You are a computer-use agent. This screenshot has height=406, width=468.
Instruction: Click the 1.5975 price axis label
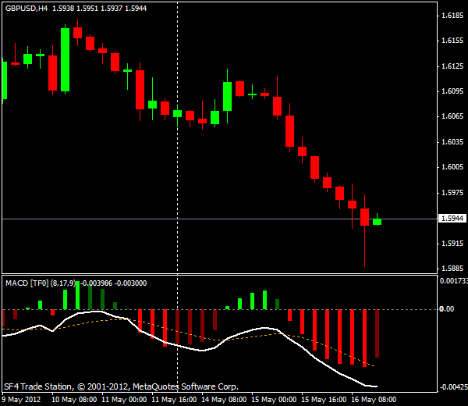pos(452,193)
